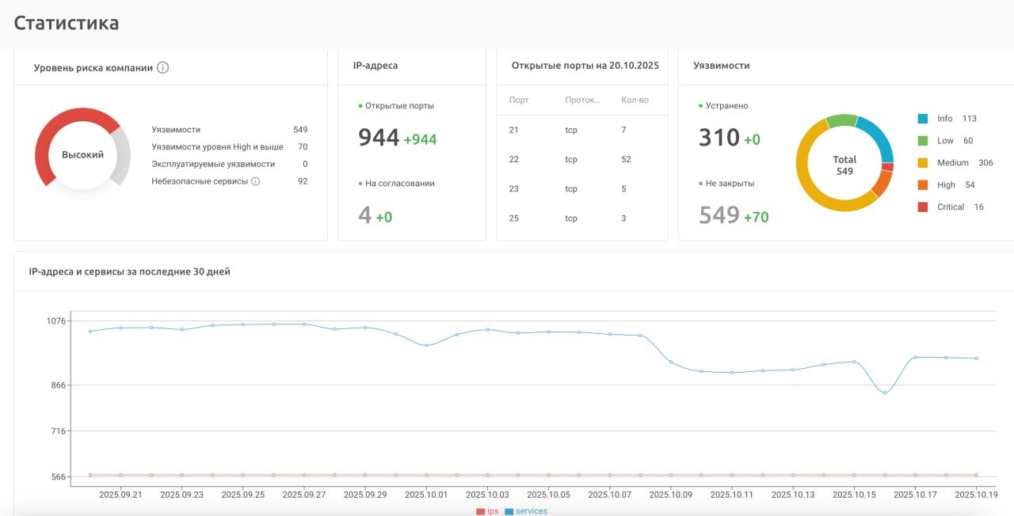Click the Total 549 donut chart center

tap(844, 165)
